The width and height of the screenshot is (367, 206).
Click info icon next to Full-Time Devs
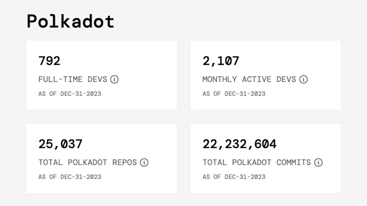[114, 79]
